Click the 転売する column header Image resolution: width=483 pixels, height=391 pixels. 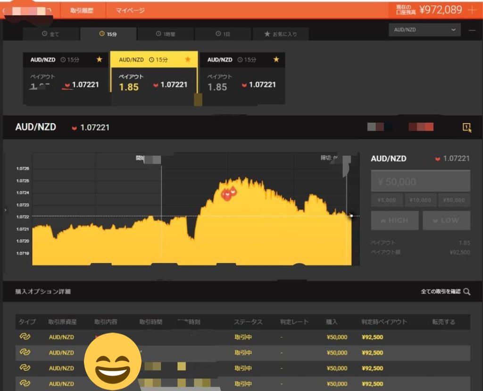click(x=443, y=322)
